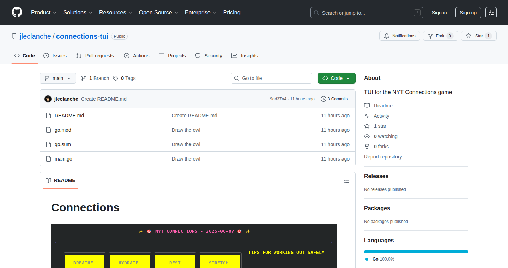This screenshot has height=268, width=508.
Task: Click the file icon next to go.mod
Action: pos(49,130)
